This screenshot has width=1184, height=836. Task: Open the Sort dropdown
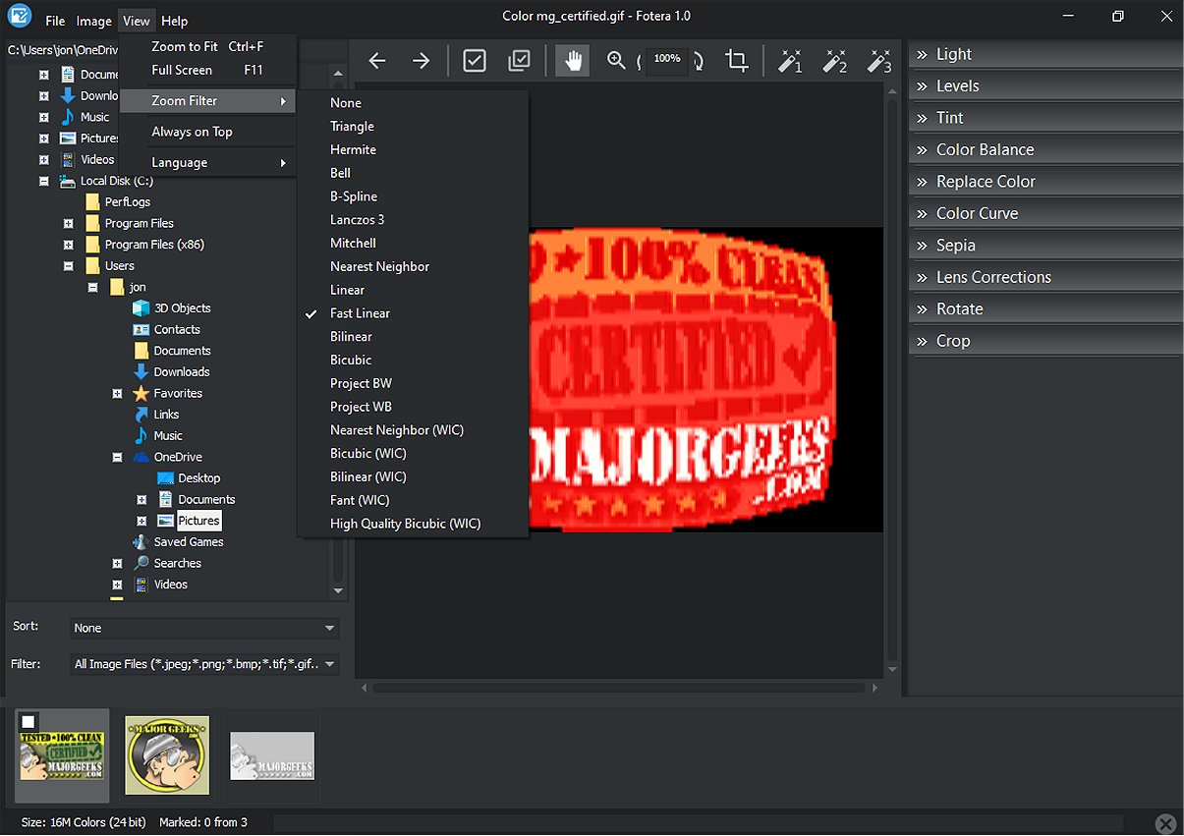204,628
